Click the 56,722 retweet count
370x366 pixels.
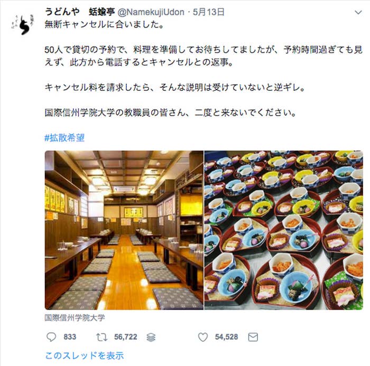click(126, 337)
